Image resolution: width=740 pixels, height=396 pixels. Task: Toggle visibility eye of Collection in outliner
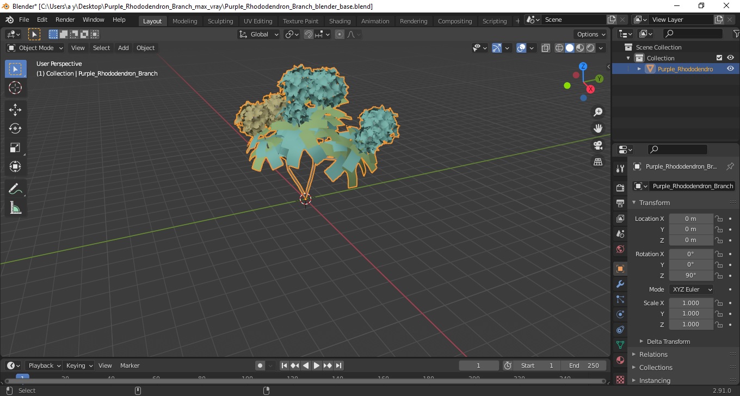(x=730, y=58)
